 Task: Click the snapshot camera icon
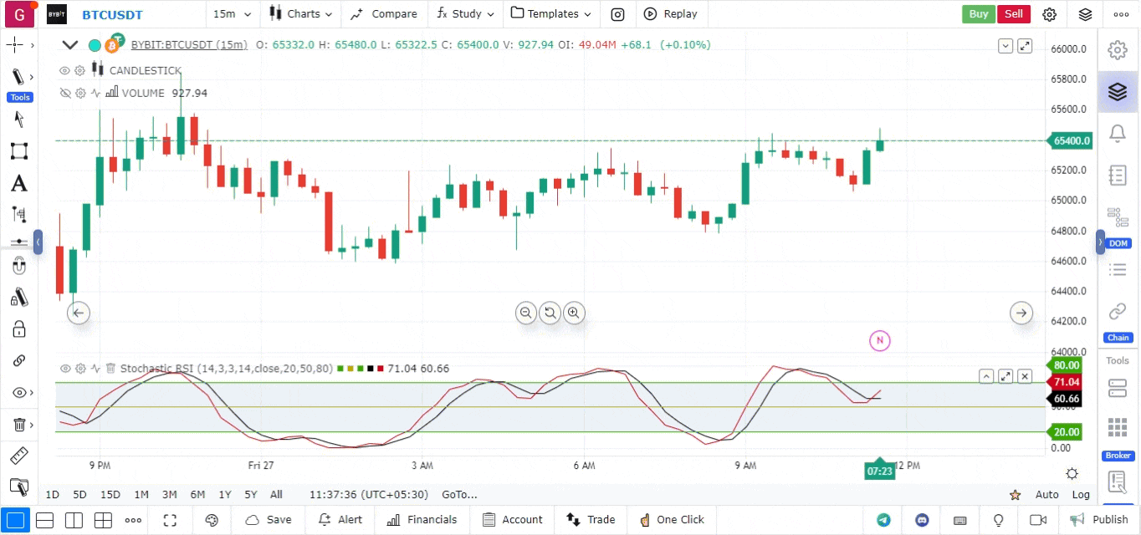point(617,14)
